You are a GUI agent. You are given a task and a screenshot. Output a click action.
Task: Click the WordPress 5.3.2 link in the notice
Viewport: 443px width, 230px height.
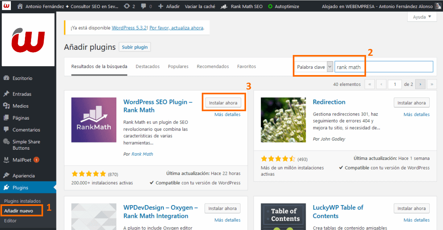click(x=129, y=28)
